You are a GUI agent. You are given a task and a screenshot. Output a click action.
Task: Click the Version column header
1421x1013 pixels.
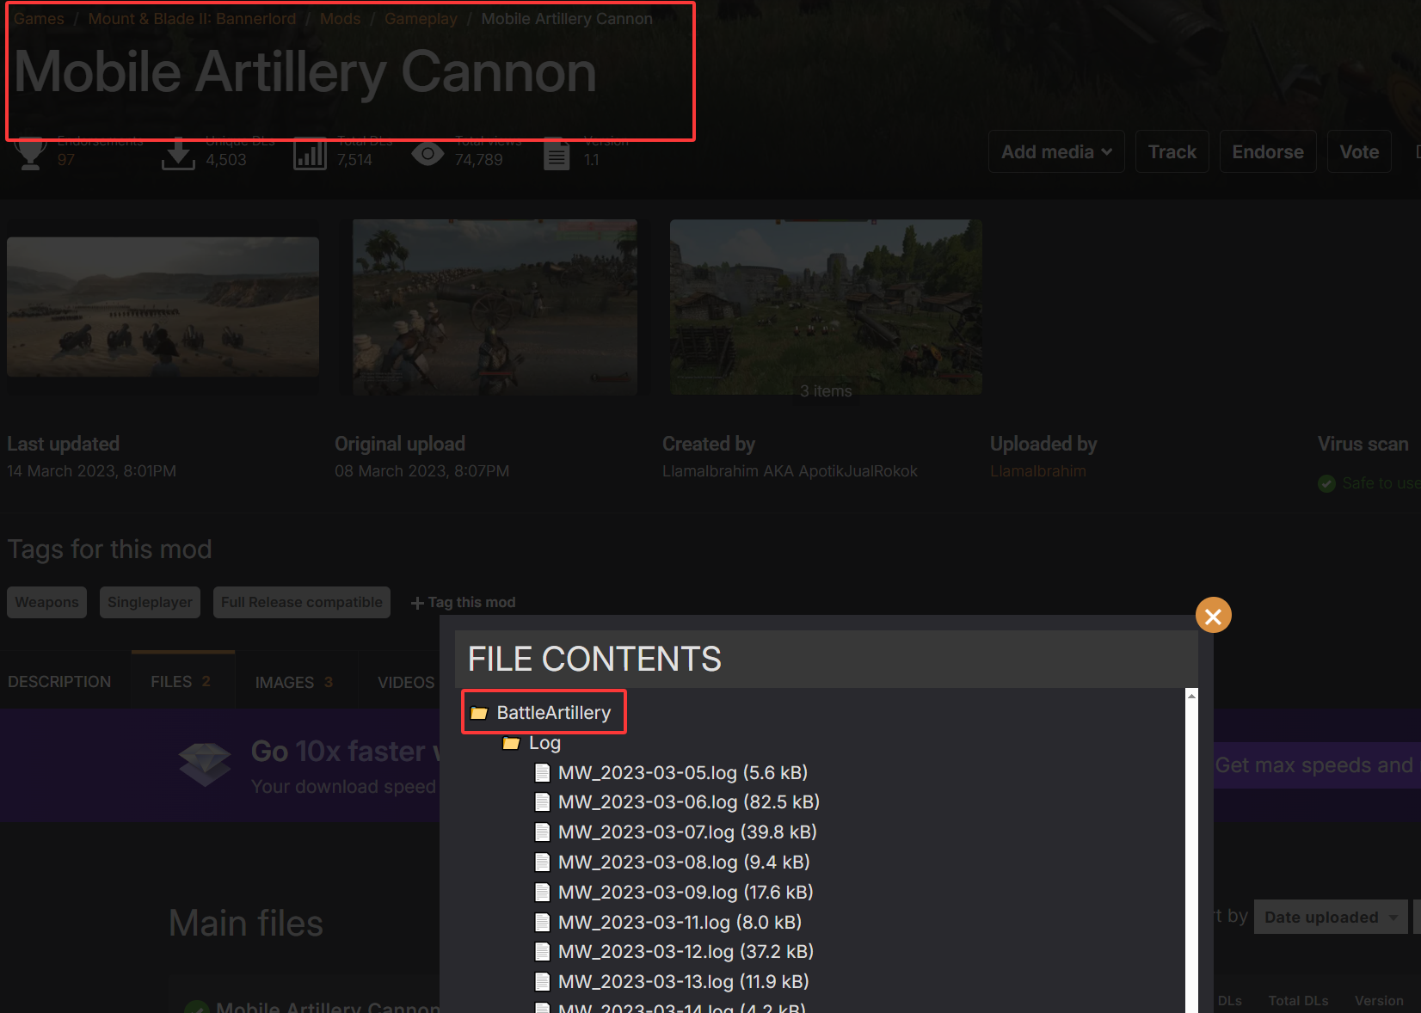pos(1379,1001)
